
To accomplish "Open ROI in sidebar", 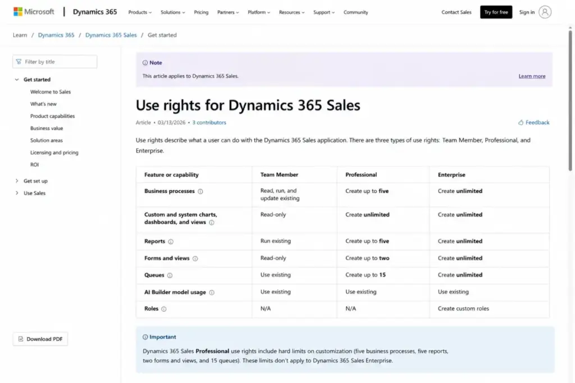I will tap(34, 165).
